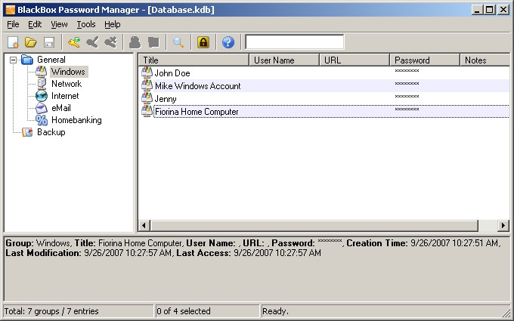
Task: Select the Network group in tree
Action: click(67, 84)
